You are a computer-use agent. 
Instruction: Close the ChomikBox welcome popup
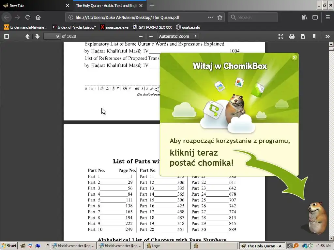tap(294, 57)
